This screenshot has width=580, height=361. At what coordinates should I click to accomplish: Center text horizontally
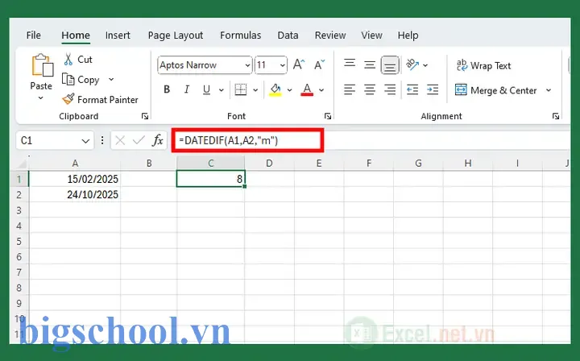coord(370,89)
